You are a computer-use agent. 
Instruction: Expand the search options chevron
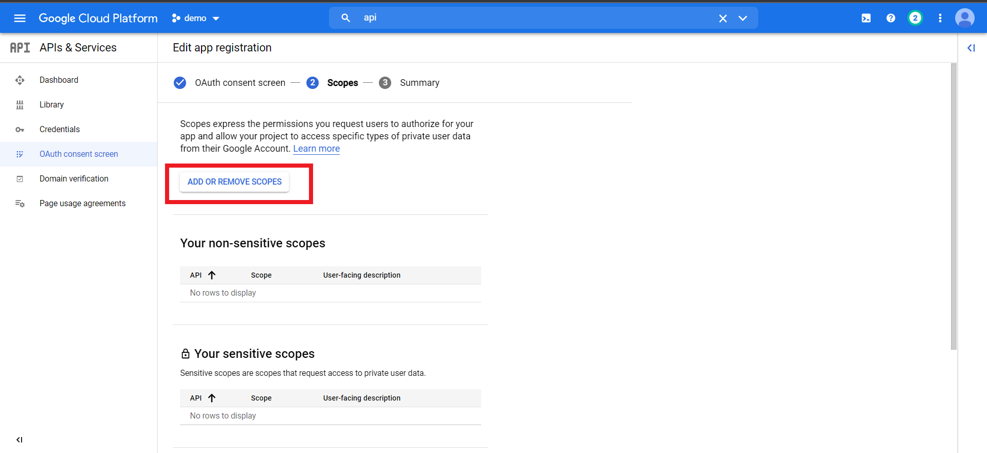743,18
